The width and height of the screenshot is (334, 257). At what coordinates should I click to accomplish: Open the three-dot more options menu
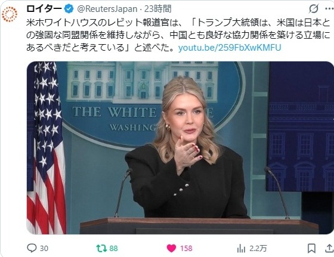[329, 9]
